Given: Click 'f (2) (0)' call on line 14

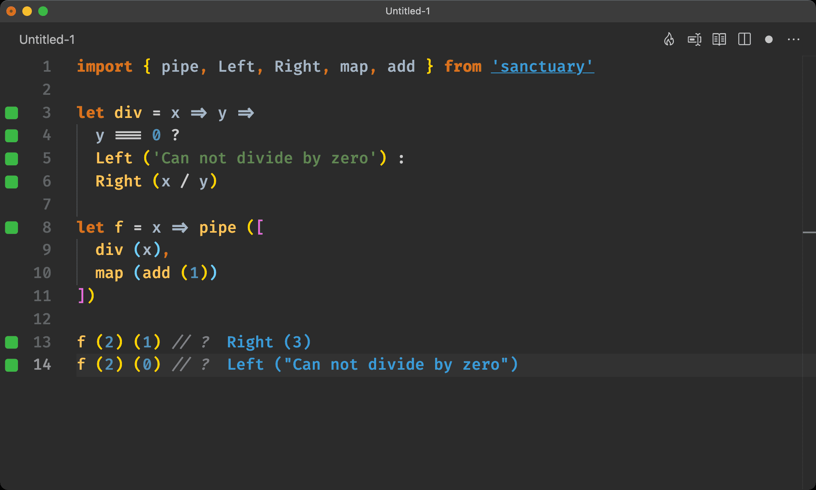Looking at the screenshot, I should (119, 365).
